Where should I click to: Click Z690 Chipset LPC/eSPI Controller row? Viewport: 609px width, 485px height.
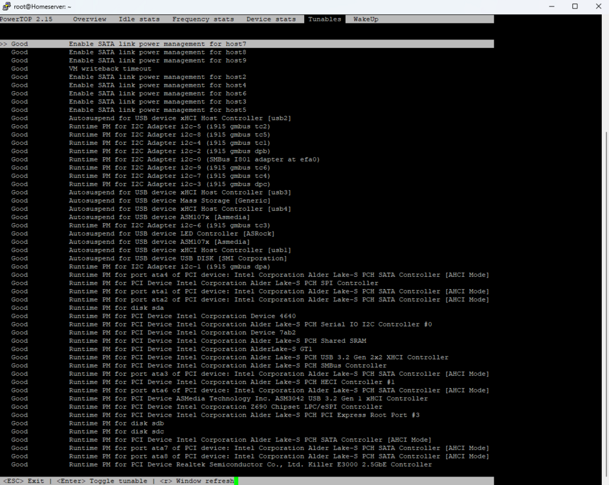pyautogui.click(x=197, y=407)
